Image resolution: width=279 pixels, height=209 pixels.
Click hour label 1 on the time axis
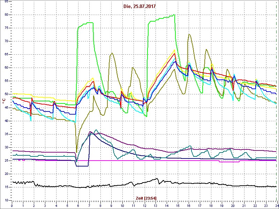[x=23, y=206]
